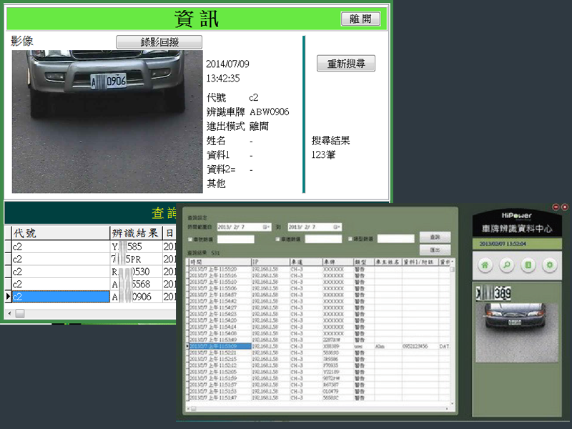This screenshot has height=429, width=572.
Task: Click the 重新搜尋 button
Action: click(346, 64)
